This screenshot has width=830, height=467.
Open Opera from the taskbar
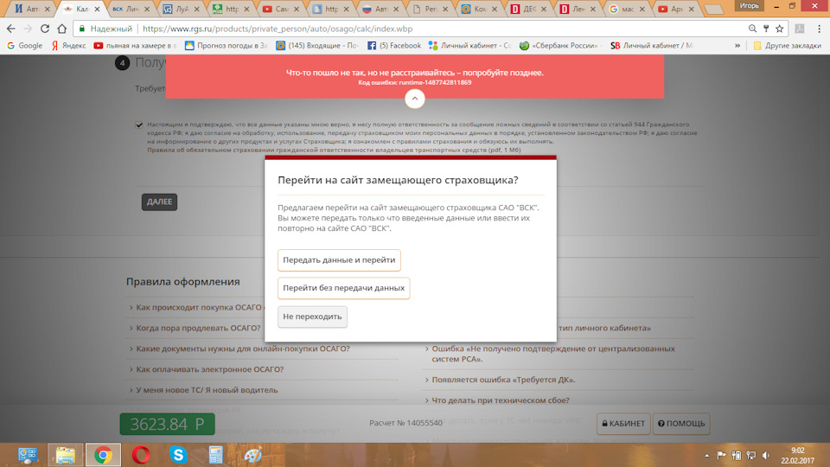(x=141, y=455)
